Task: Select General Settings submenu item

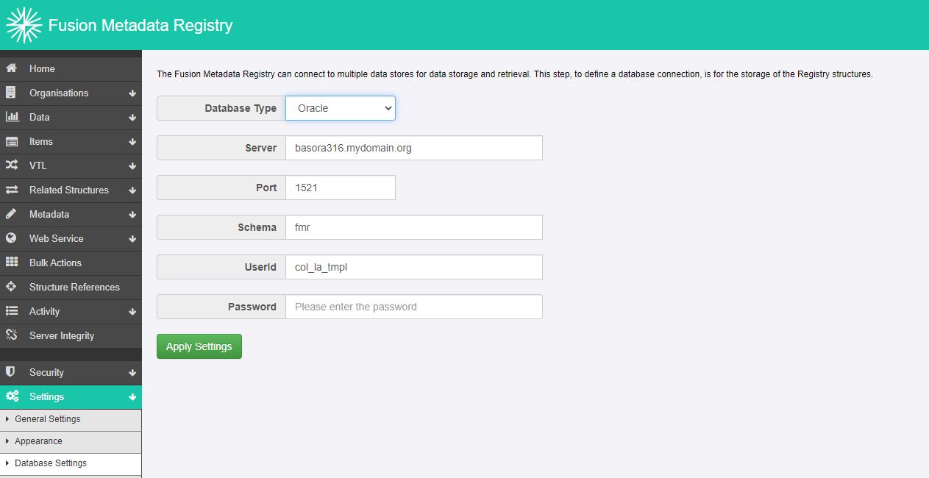Action: [48, 419]
